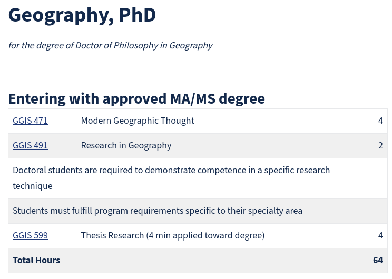Click the 'Research in Geography' course title
This screenshot has width=392, height=279.
tap(126, 145)
